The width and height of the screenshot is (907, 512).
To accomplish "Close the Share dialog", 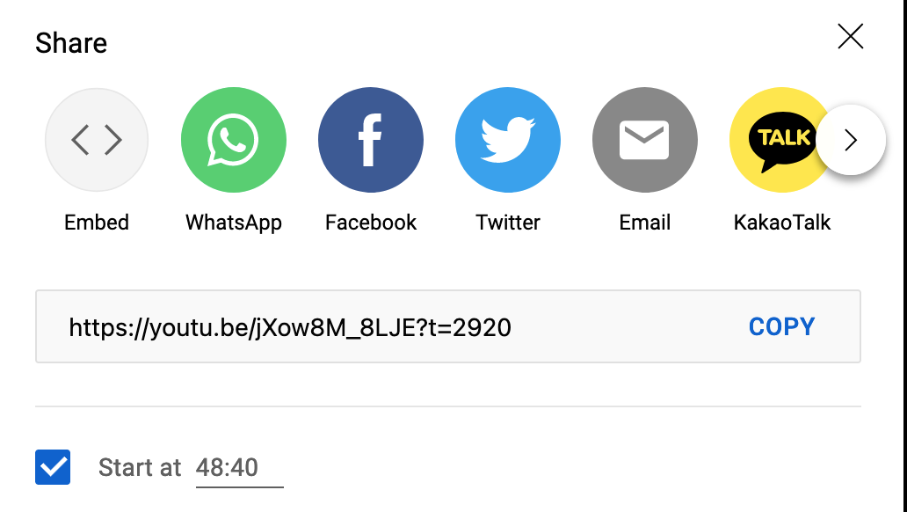I will (x=851, y=36).
